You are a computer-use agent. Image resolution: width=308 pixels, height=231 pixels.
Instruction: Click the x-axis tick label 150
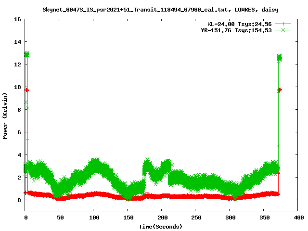(128, 218)
